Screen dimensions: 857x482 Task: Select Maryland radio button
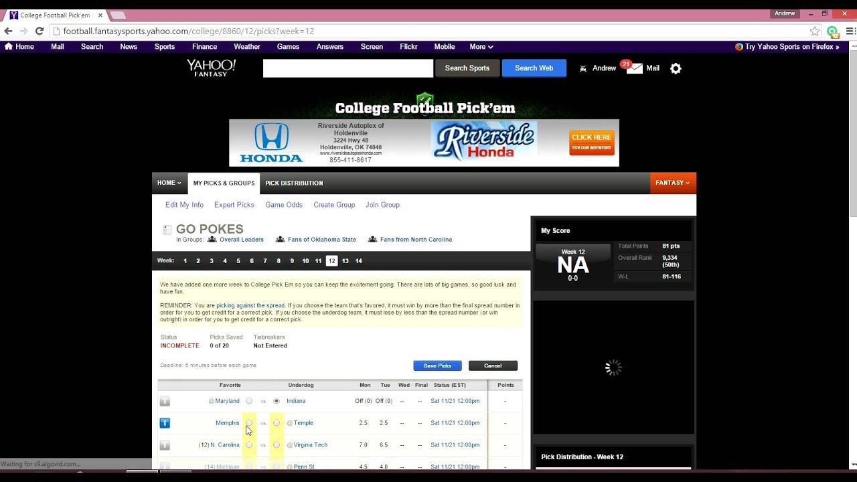[x=249, y=401]
